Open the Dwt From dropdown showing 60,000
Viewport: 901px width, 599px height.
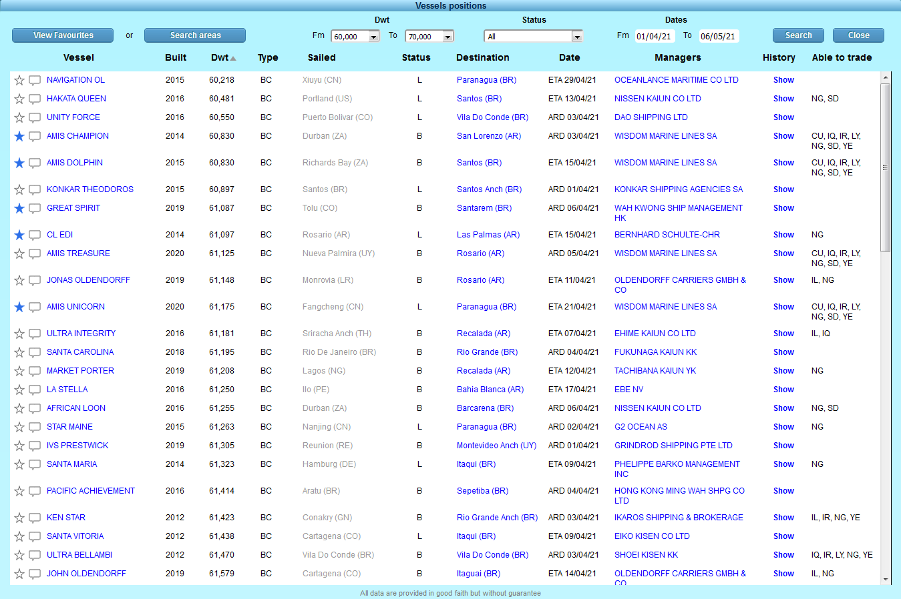[356, 37]
